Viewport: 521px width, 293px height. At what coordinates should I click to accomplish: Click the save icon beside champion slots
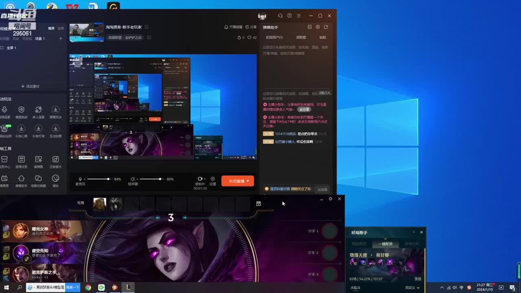[x=258, y=203]
